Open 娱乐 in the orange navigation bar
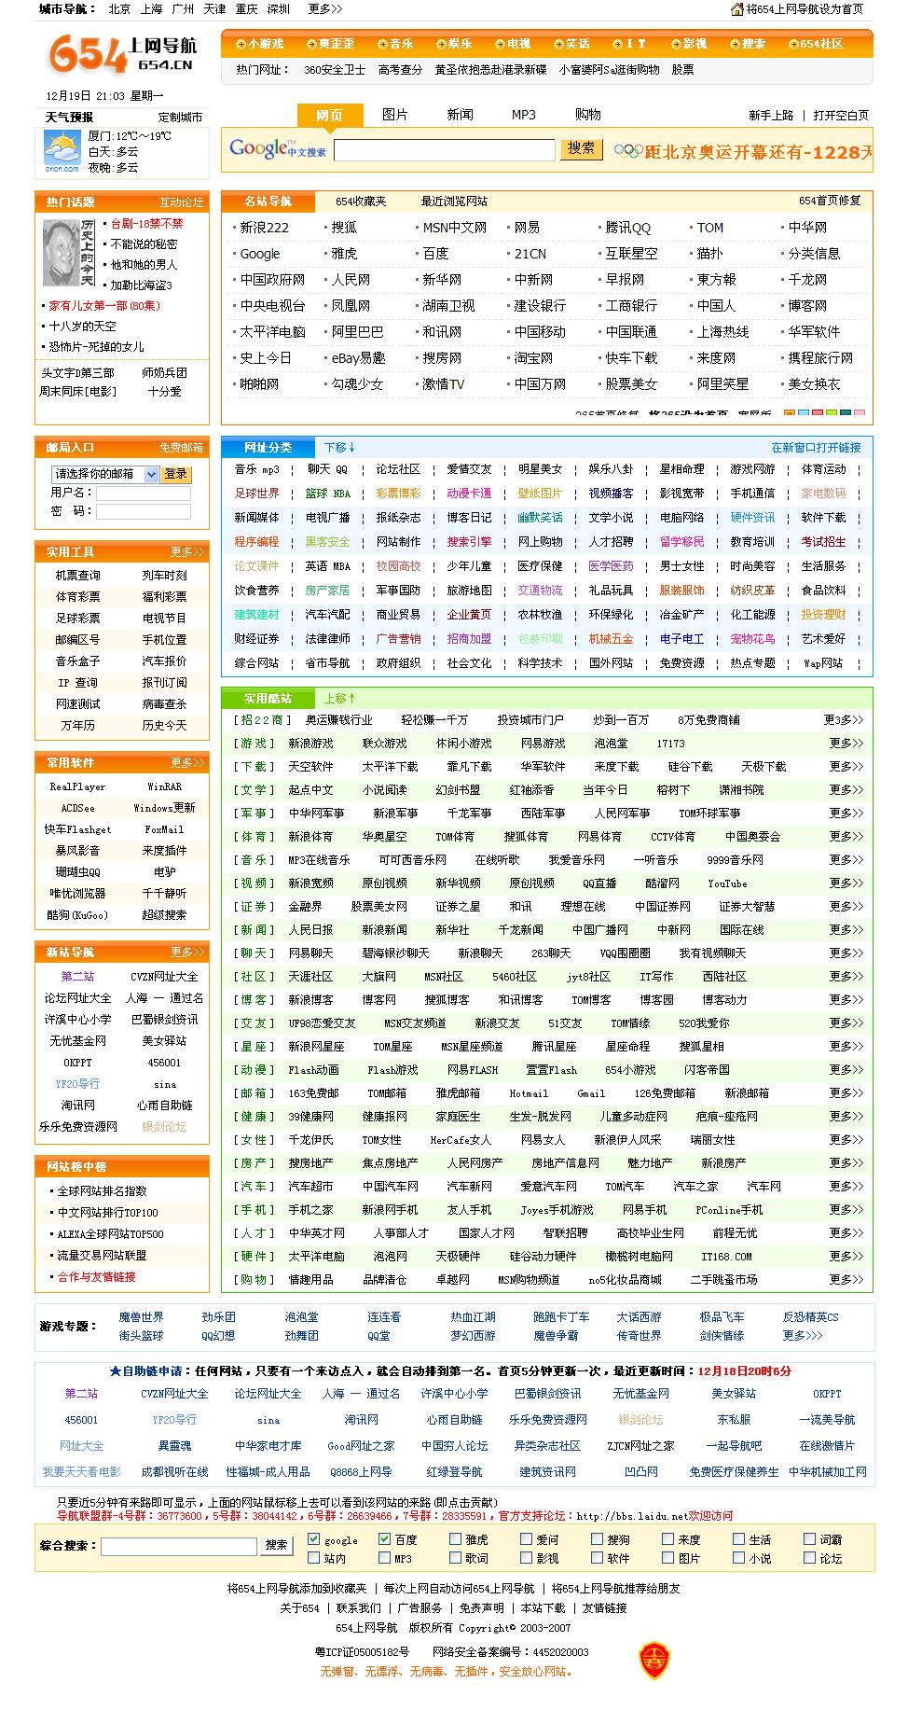 [x=454, y=44]
